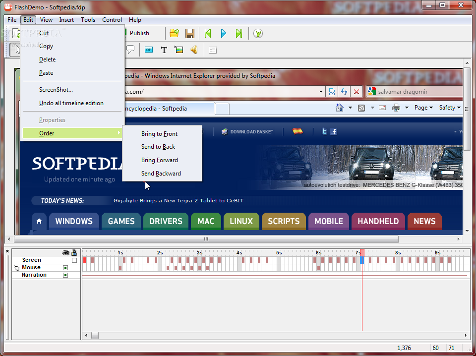Expand the Safety dropdown menu

coord(450,108)
